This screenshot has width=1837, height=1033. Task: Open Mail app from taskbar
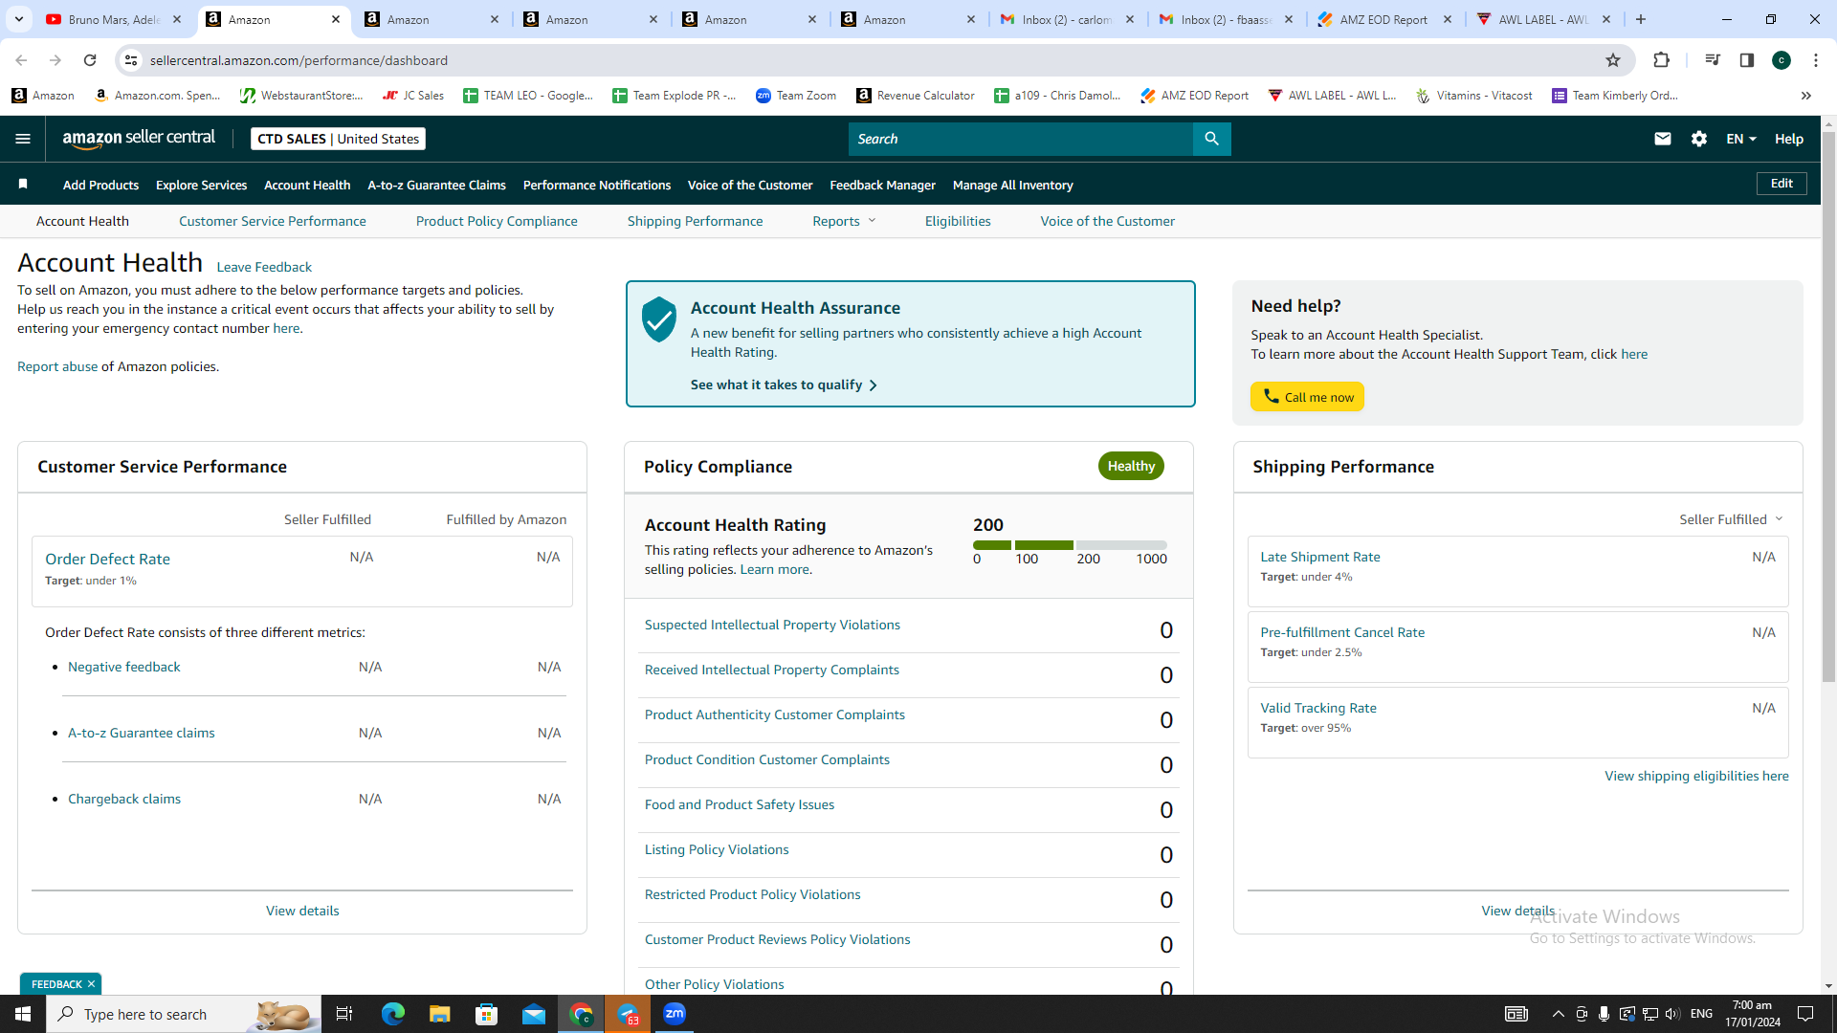click(534, 1014)
